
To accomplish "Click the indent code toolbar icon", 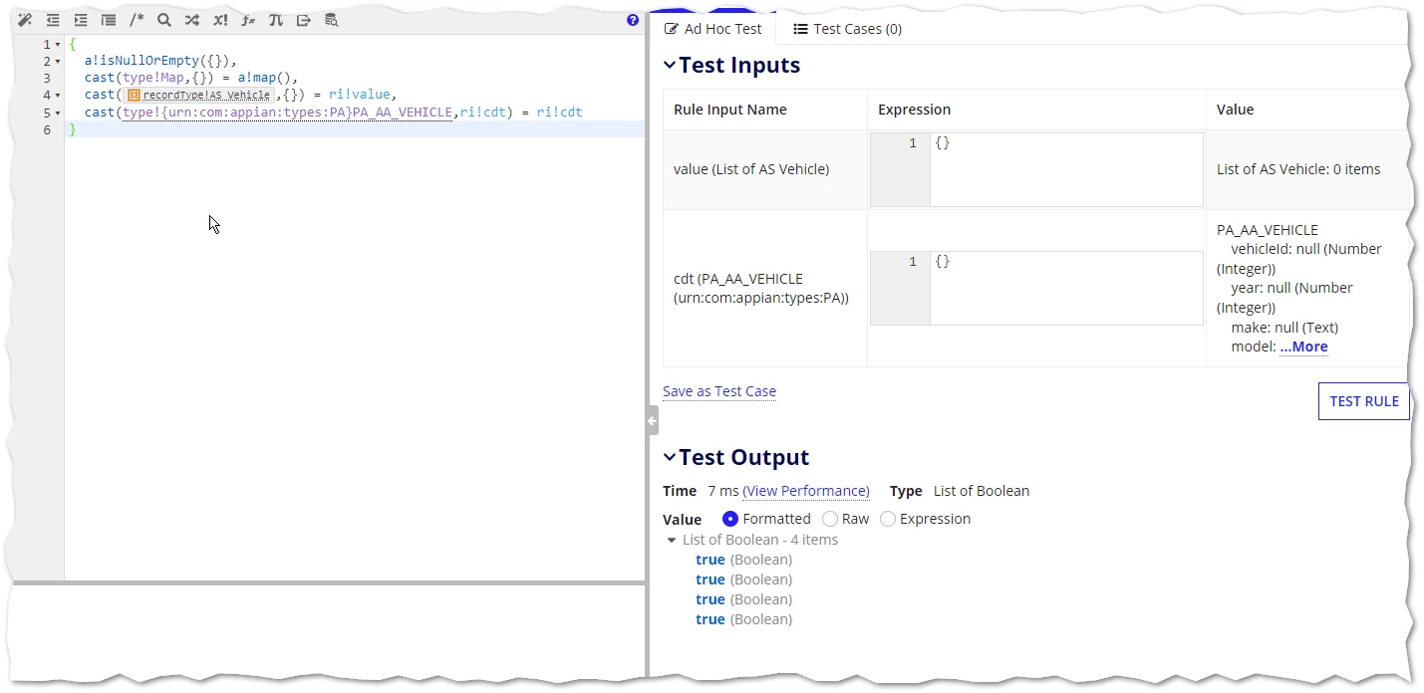I will click(81, 20).
